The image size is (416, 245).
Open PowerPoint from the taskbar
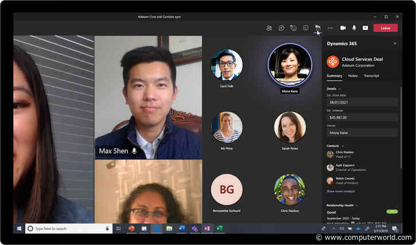pyautogui.click(x=131, y=228)
